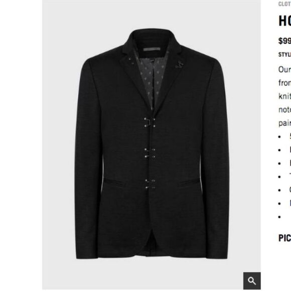This screenshot has height=291, width=291.
Task: Click the left welt pocket of the jacket
Action: [x=115, y=182]
